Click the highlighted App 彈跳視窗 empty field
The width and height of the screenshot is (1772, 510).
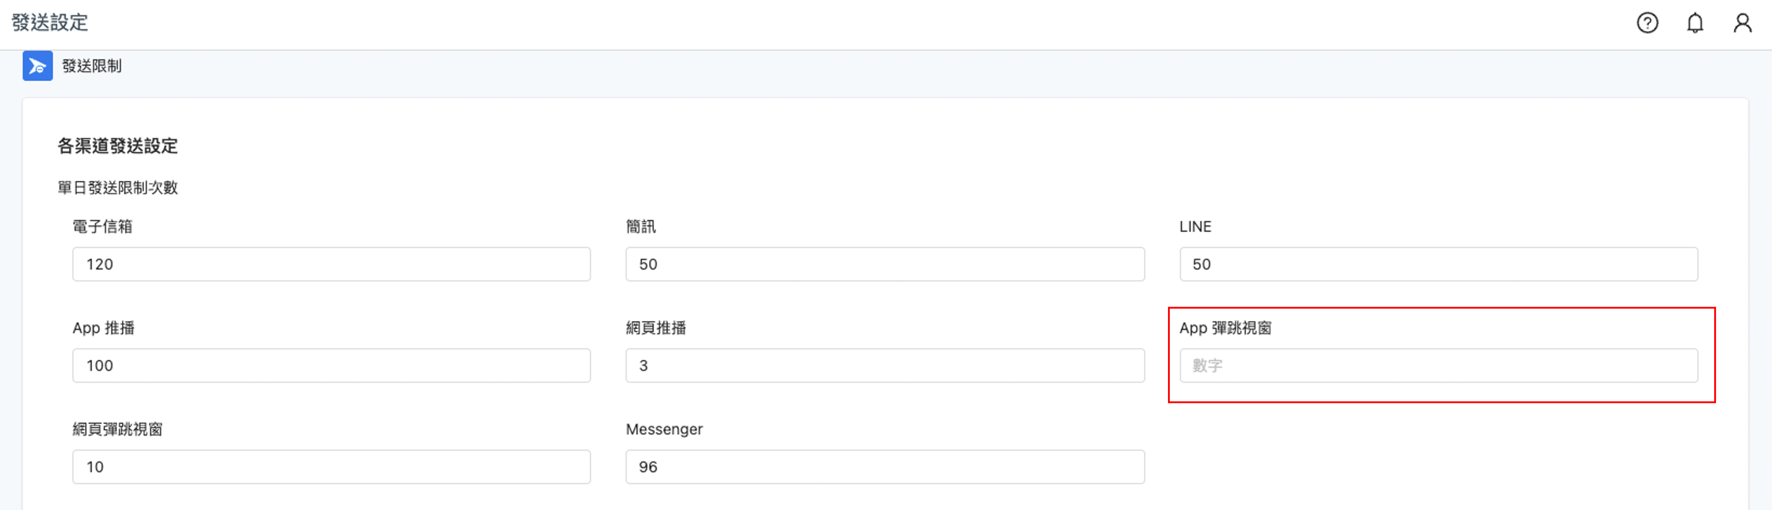click(1438, 365)
